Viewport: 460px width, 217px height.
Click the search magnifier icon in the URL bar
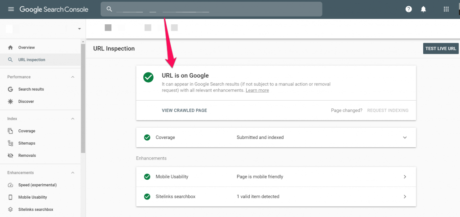pyautogui.click(x=109, y=9)
